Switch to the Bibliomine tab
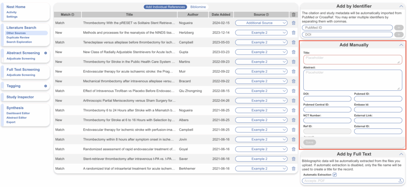 coord(198,7)
